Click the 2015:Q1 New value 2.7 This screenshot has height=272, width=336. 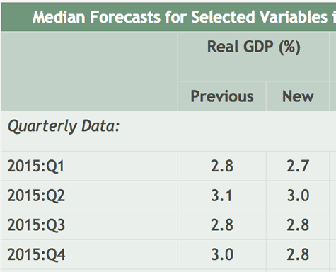pyautogui.click(x=298, y=166)
